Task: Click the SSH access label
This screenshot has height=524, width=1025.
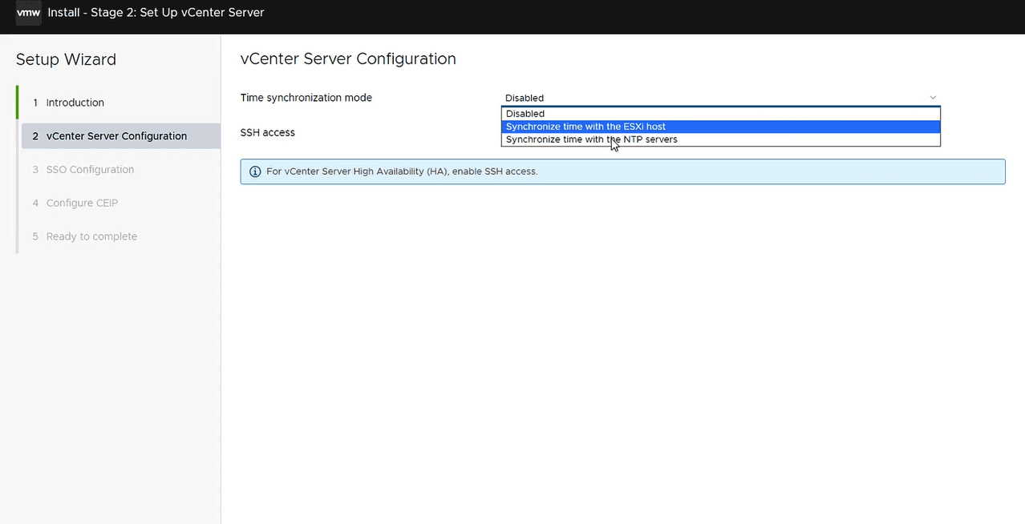Action: pyautogui.click(x=268, y=132)
